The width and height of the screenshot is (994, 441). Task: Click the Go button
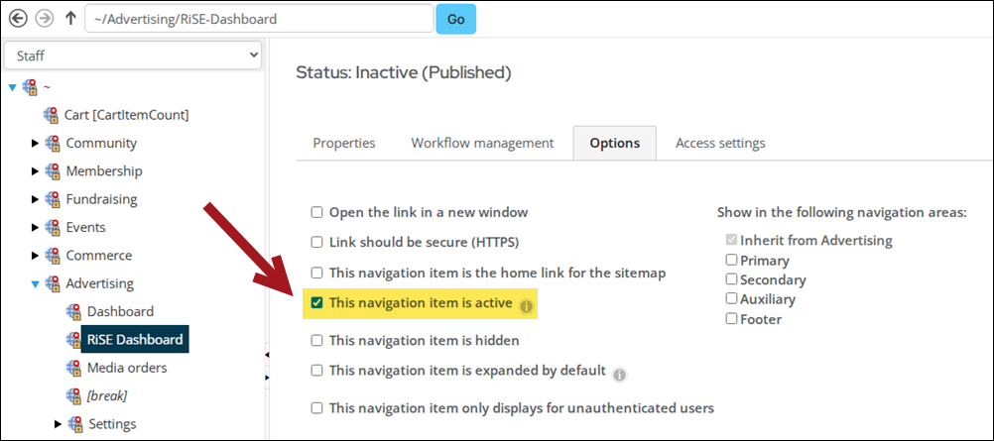(x=455, y=19)
